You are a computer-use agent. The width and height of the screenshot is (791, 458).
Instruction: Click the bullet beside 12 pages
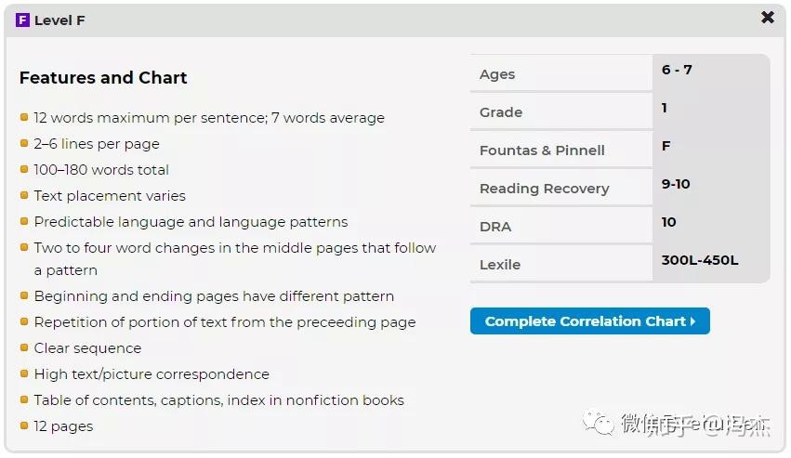24,425
